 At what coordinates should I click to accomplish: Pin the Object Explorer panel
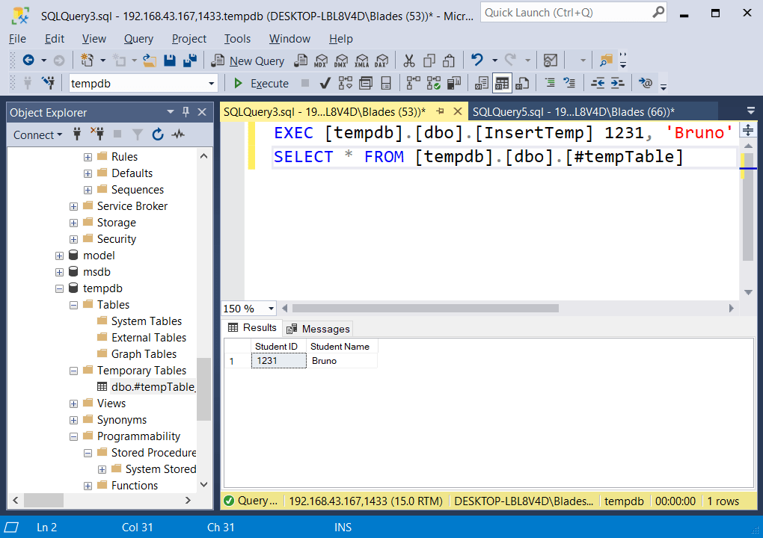tap(186, 112)
